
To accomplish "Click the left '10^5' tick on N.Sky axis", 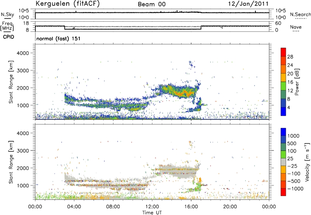I will [x=24, y=11].
